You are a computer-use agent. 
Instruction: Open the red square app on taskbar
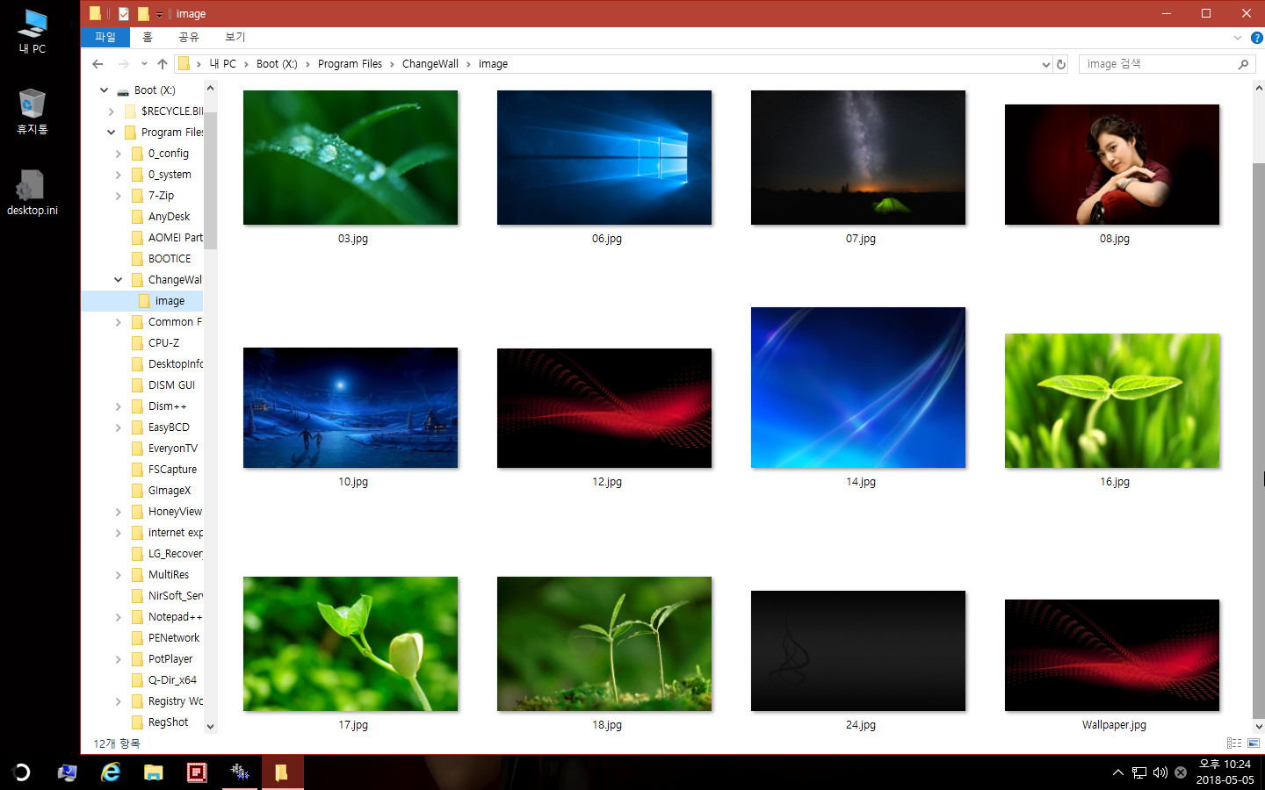click(x=197, y=772)
